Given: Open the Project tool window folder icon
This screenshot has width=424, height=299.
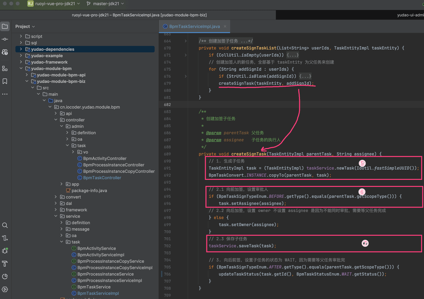Looking at the screenshot, I should pyautogui.click(x=5, y=26).
